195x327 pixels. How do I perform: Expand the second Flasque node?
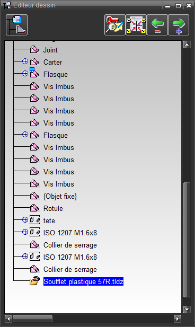pos(25,135)
